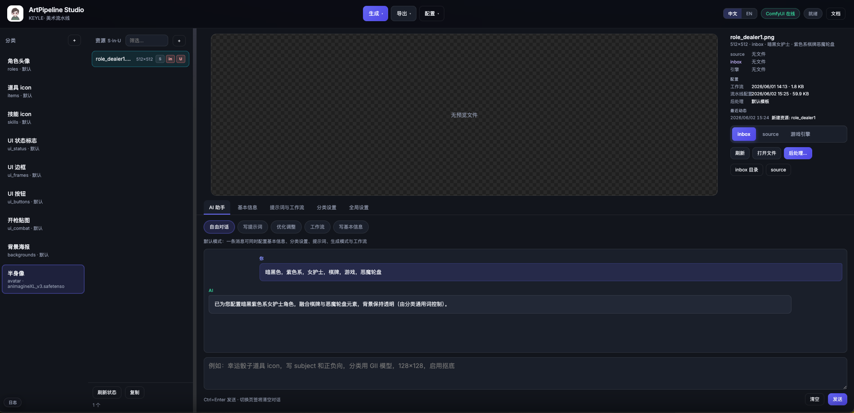
Task: Toggle the in badge on role_dealer1
Action: tap(170, 59)
